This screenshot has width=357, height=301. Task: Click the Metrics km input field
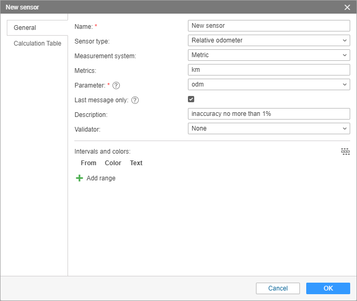click(269, 70)
